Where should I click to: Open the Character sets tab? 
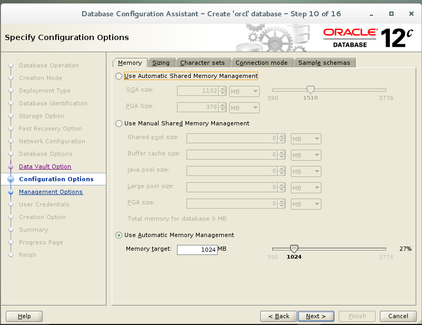pos(203,63)
